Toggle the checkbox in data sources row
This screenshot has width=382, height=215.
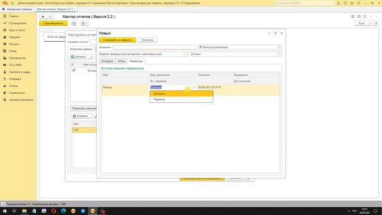tap(73, 70)
